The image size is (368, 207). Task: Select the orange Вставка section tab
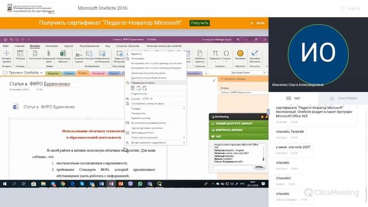(x=83, y=73)
